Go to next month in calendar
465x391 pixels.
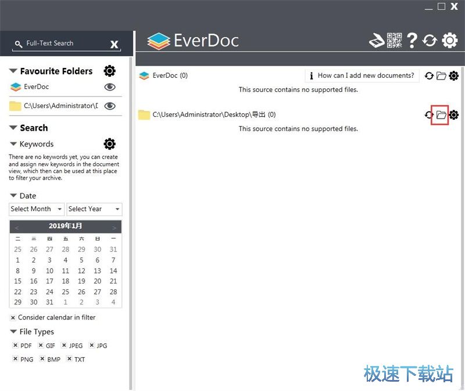114,228
